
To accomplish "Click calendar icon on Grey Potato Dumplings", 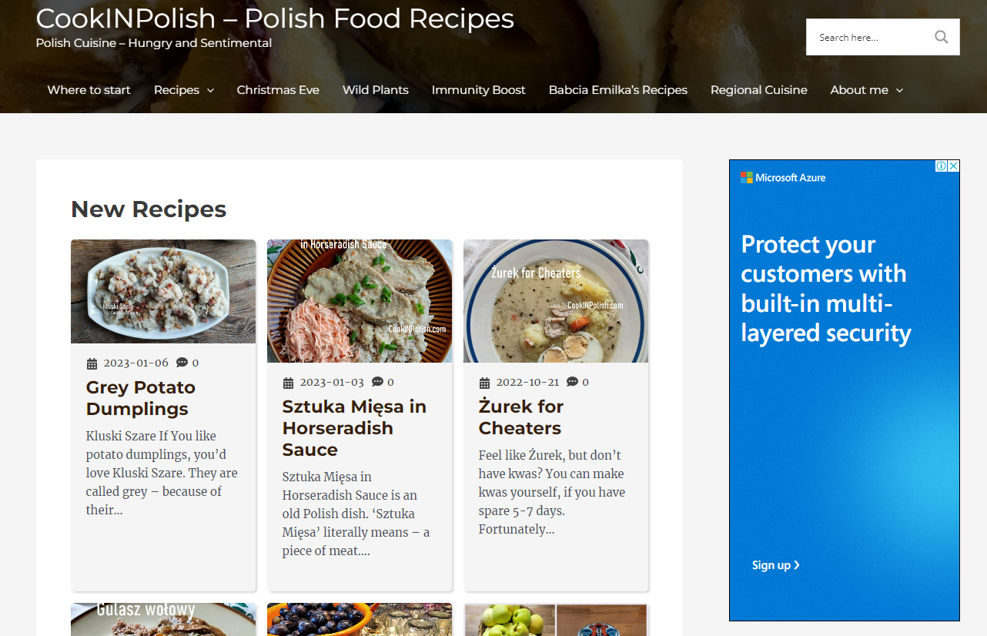I will (x=92, y=363).
